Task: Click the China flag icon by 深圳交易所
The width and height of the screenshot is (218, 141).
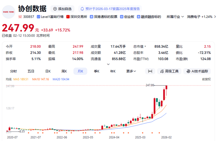Action: (68, 17)
